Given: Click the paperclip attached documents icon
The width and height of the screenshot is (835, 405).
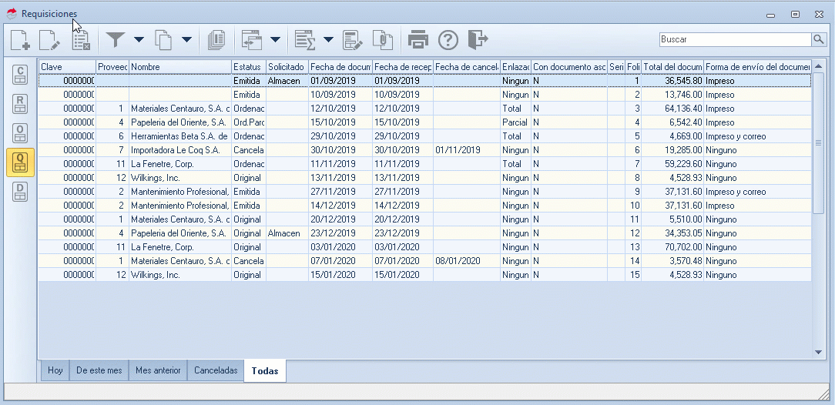Looking at the screenshot, I should pyautogui.click(x=383, y=39).
